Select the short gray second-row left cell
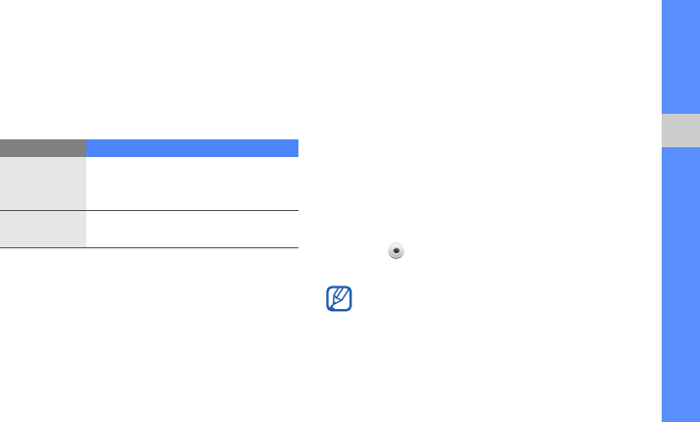The width and height of the screenshot is (700, 422). (43, 229)
